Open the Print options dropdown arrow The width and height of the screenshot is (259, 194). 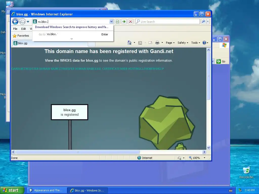click(162, 43)
